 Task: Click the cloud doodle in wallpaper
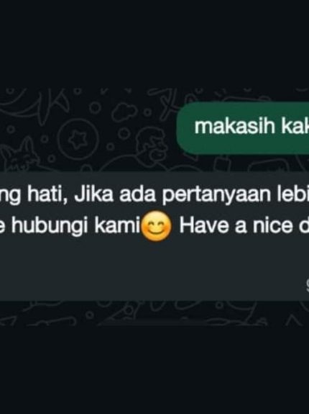[x=125, y=112]
